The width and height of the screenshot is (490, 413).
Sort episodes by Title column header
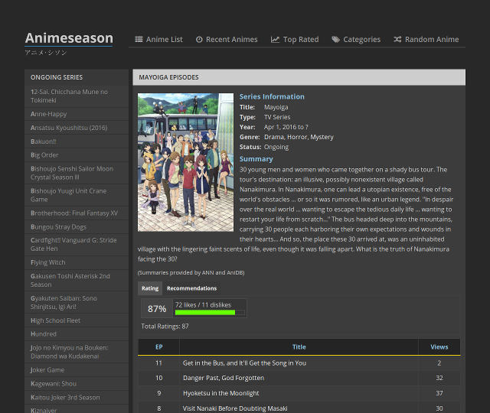299,347
